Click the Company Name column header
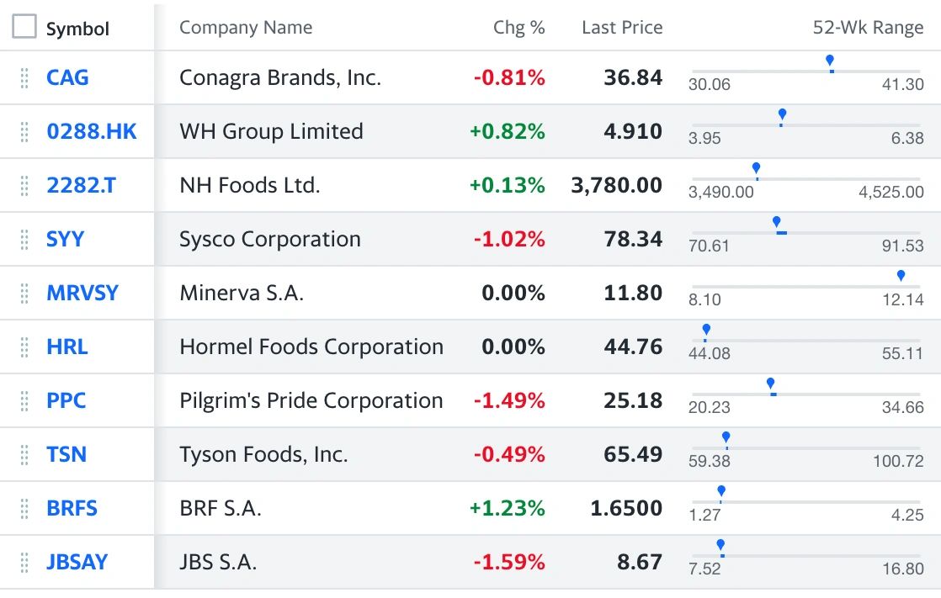The width and height of the screenshot is (941, 598). pos(246,28)
